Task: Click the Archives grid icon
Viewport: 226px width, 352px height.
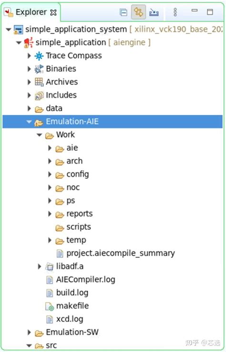Action: [39, 82]
